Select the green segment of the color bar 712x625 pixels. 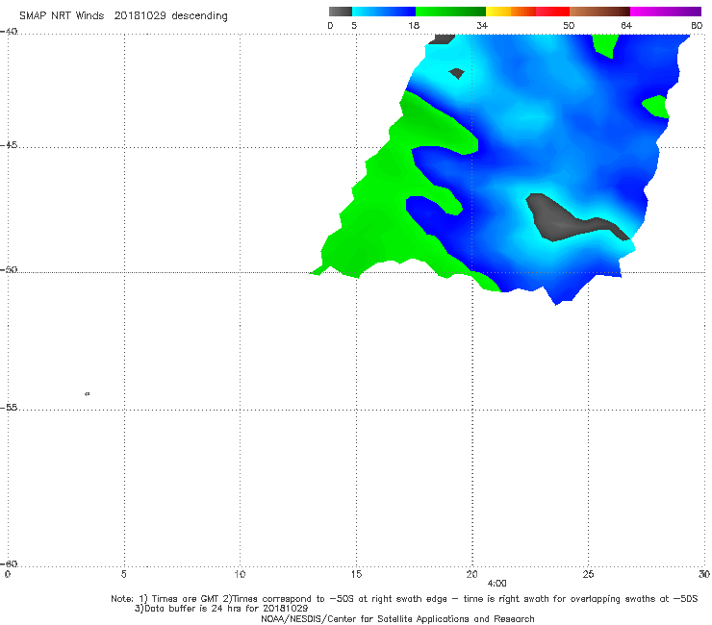[450, 12]
